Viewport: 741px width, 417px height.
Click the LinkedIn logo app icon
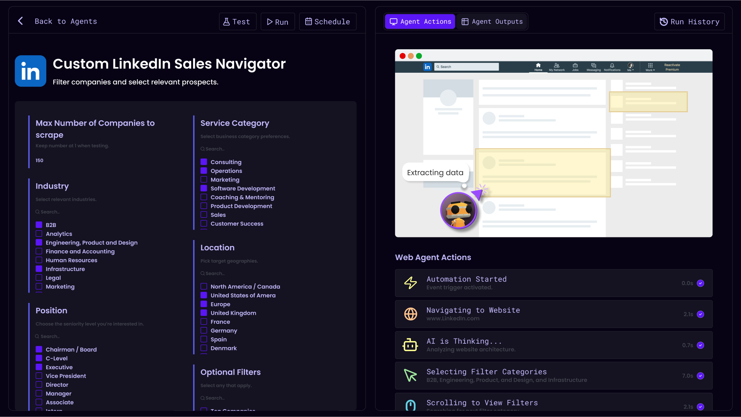30,71
